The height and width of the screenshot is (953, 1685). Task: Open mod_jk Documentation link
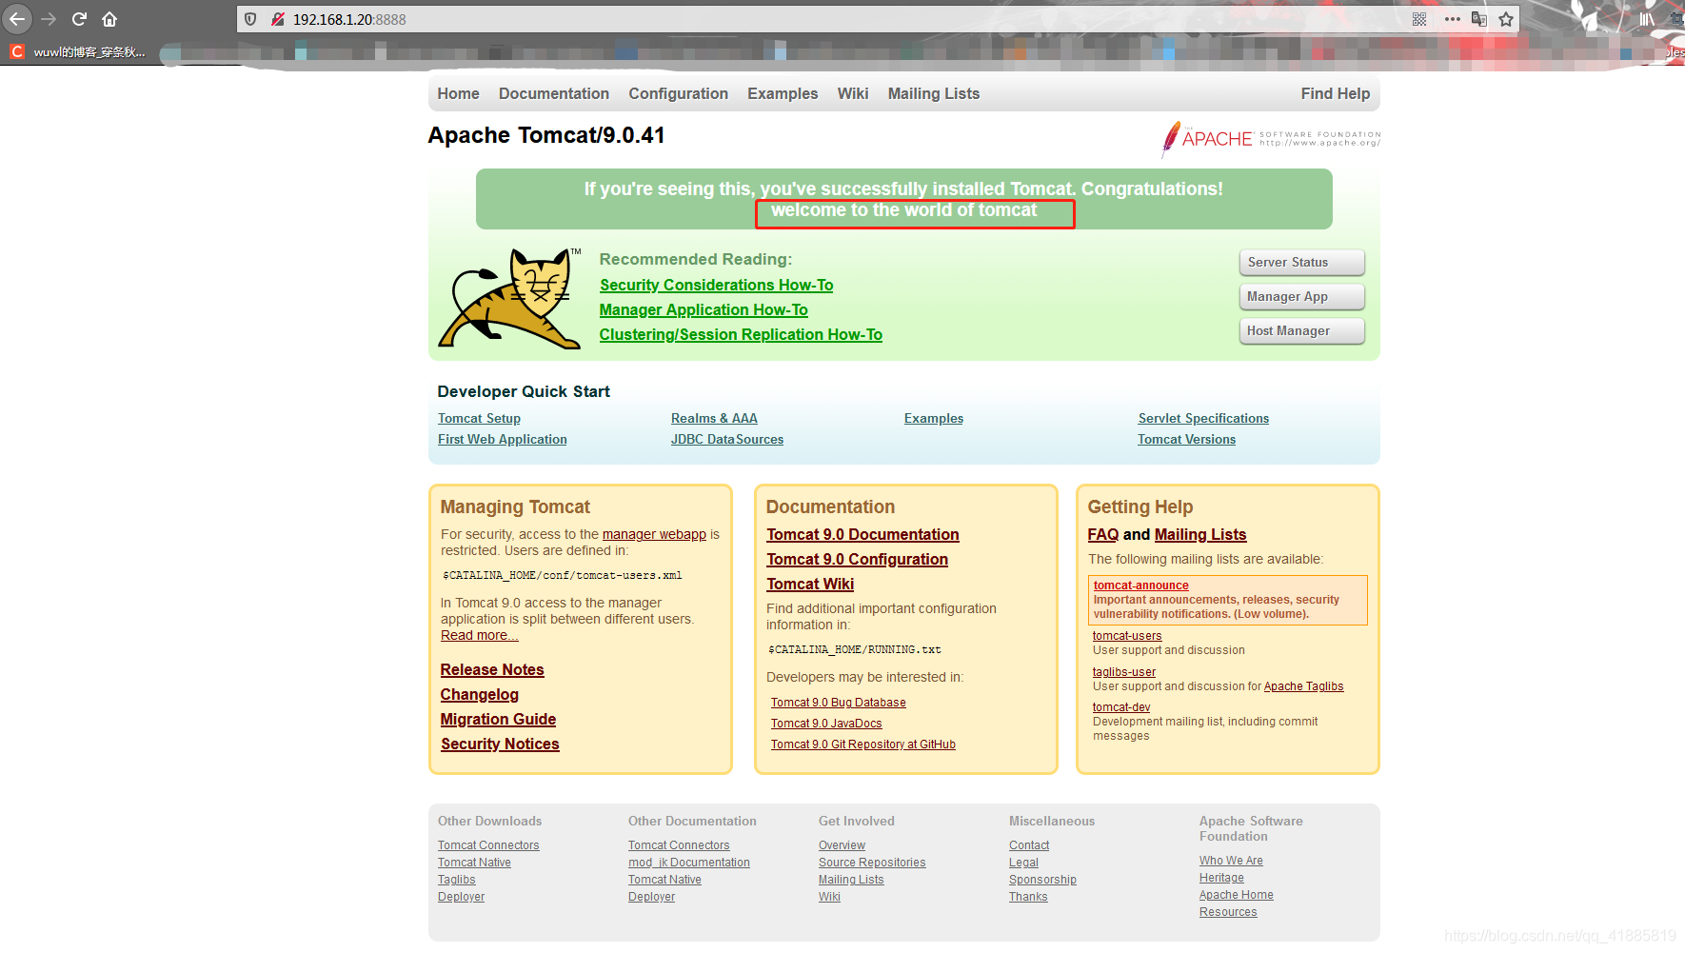tap(688, 863)
